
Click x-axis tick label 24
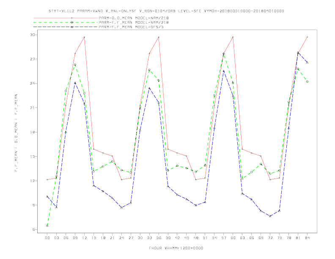pyautogui.click(x=121, y=238)
